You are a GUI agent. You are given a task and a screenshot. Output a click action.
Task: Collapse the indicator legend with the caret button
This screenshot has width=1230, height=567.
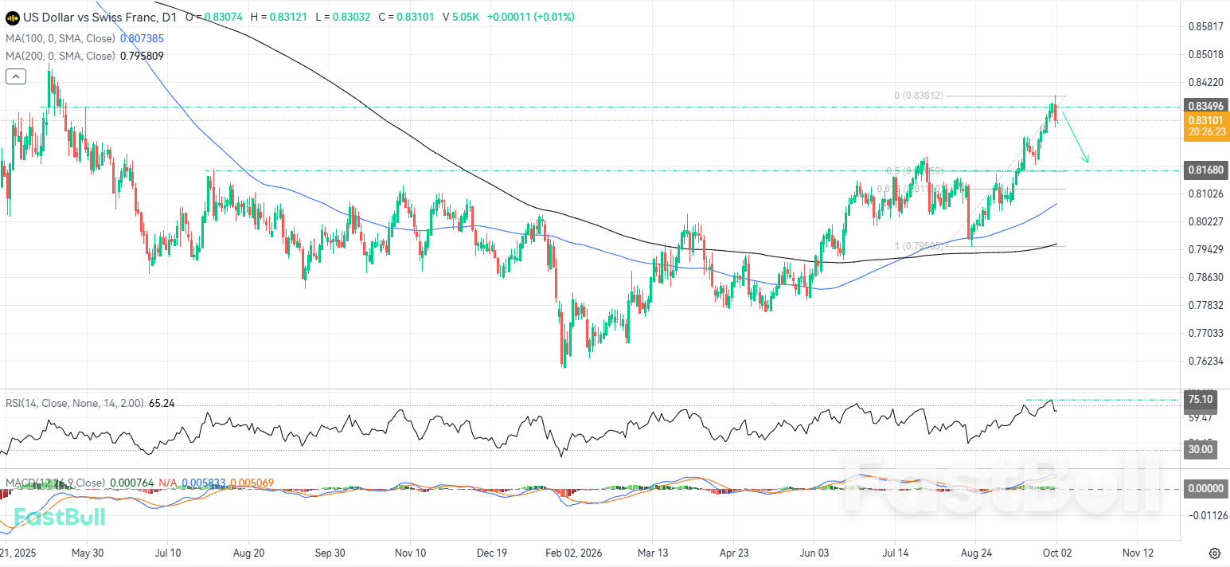[16, 77]
